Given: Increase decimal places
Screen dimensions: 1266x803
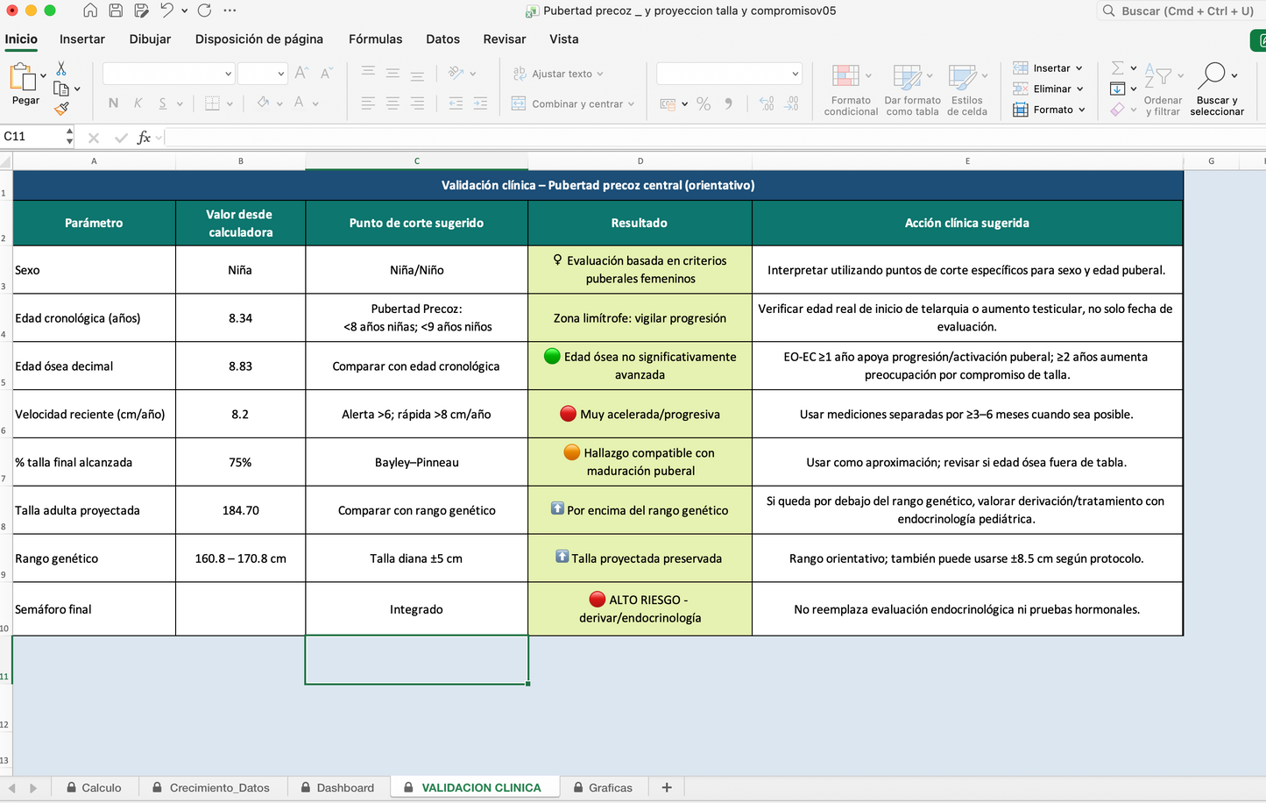Looking at the screenshot, I should tap(767, 103).
